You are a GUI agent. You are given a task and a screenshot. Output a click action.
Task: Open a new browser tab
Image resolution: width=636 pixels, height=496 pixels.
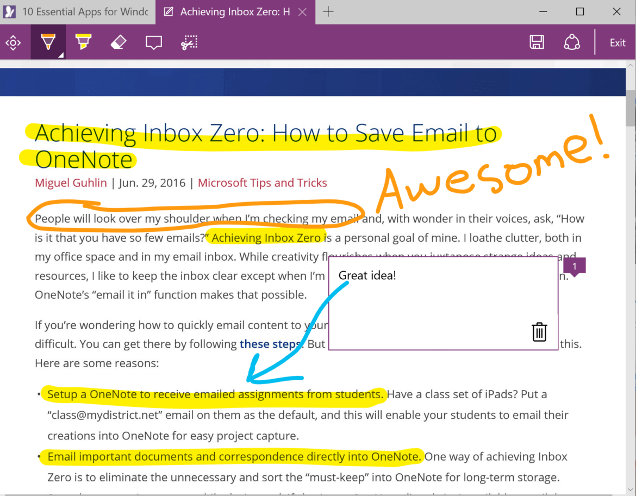pyautogui.click(x=328, y=12)
